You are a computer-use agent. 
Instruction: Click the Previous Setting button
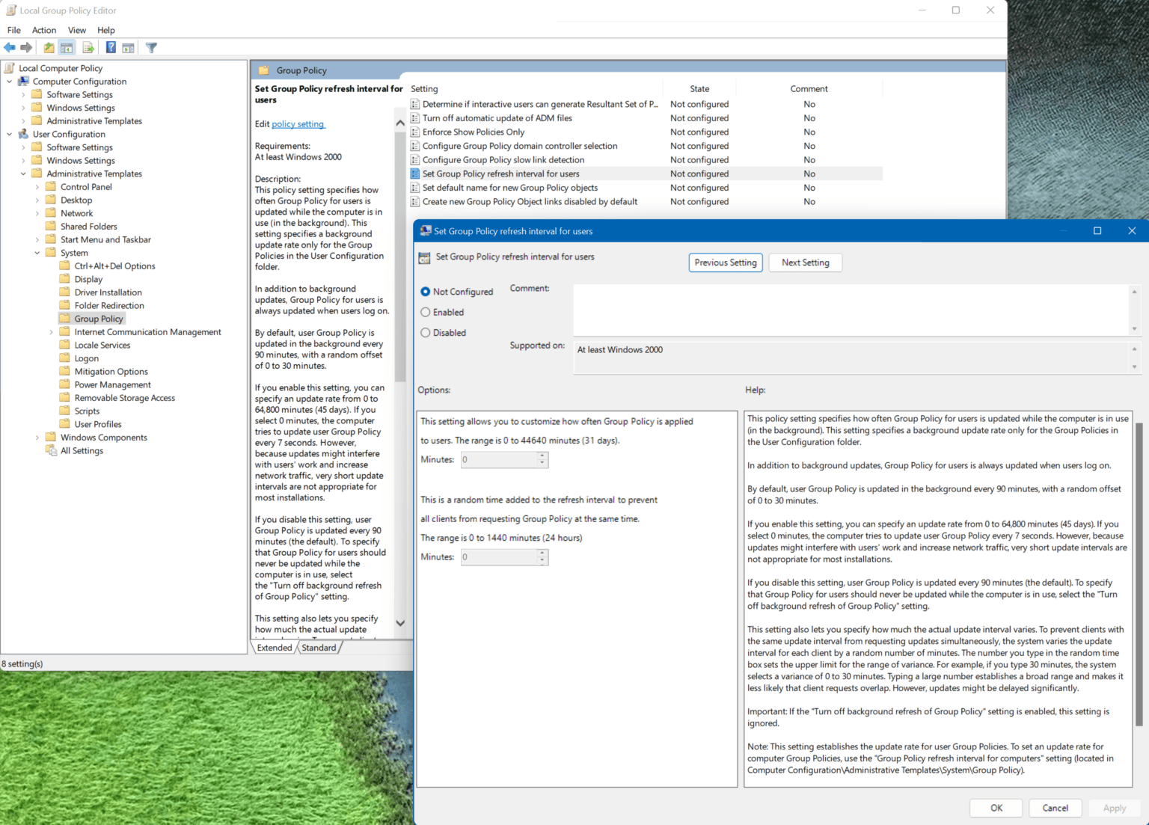pyautogui.click(x=725, y=263)
